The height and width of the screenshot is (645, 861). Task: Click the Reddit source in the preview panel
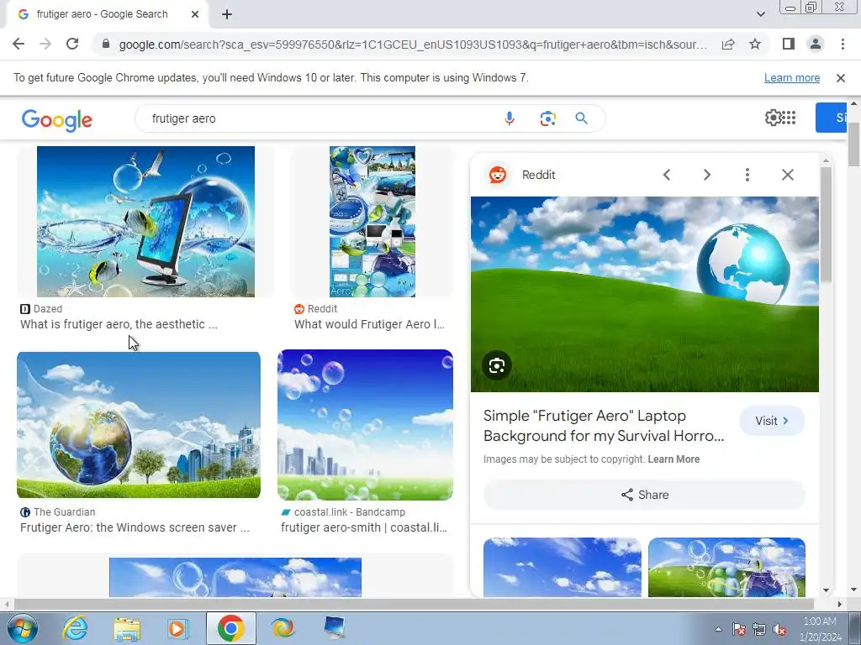[x=522, y=175]
